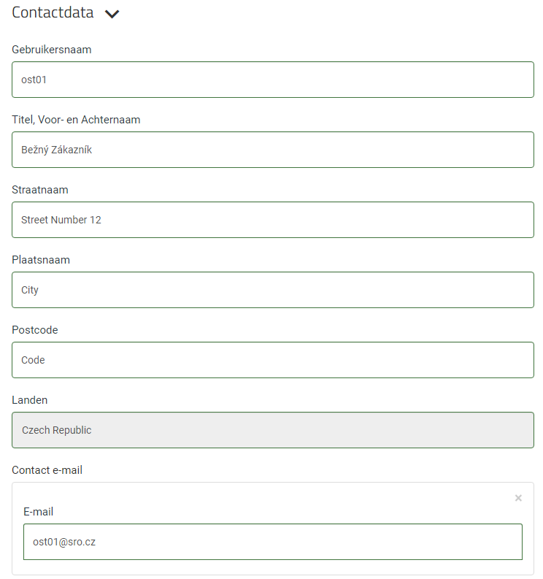
Task: Click the Postcode label
Action: [35, 330]
